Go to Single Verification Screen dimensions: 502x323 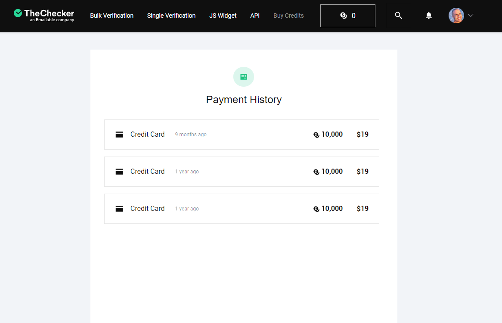[x=171, y=16]
